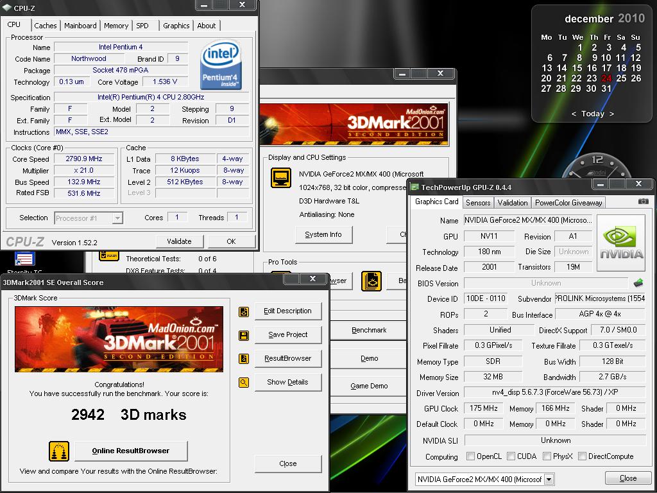
Task: Click OK in the CPU-Z window
Action: coord(231,241)
